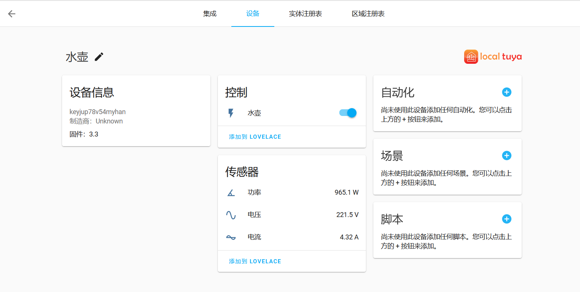Screen dimensions: 580x292
Task: Toggle the 水壶 switch off
Action: 348,113
